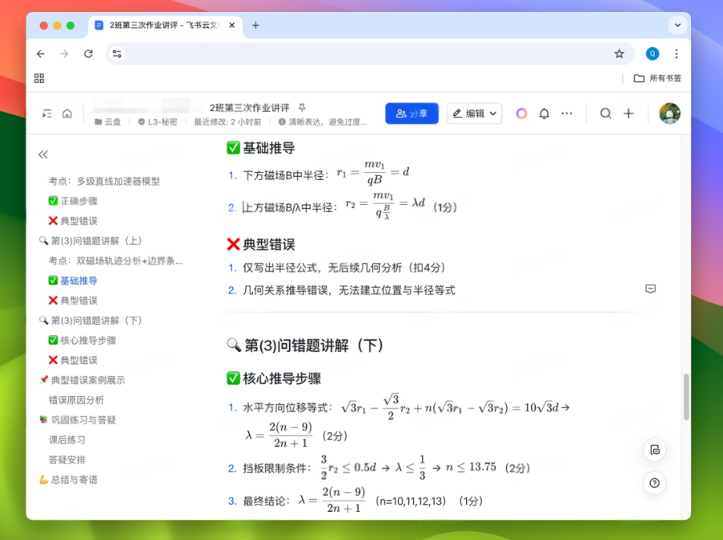
Task: Select 答疑安排 in the outline
Action: coord(67,460)
